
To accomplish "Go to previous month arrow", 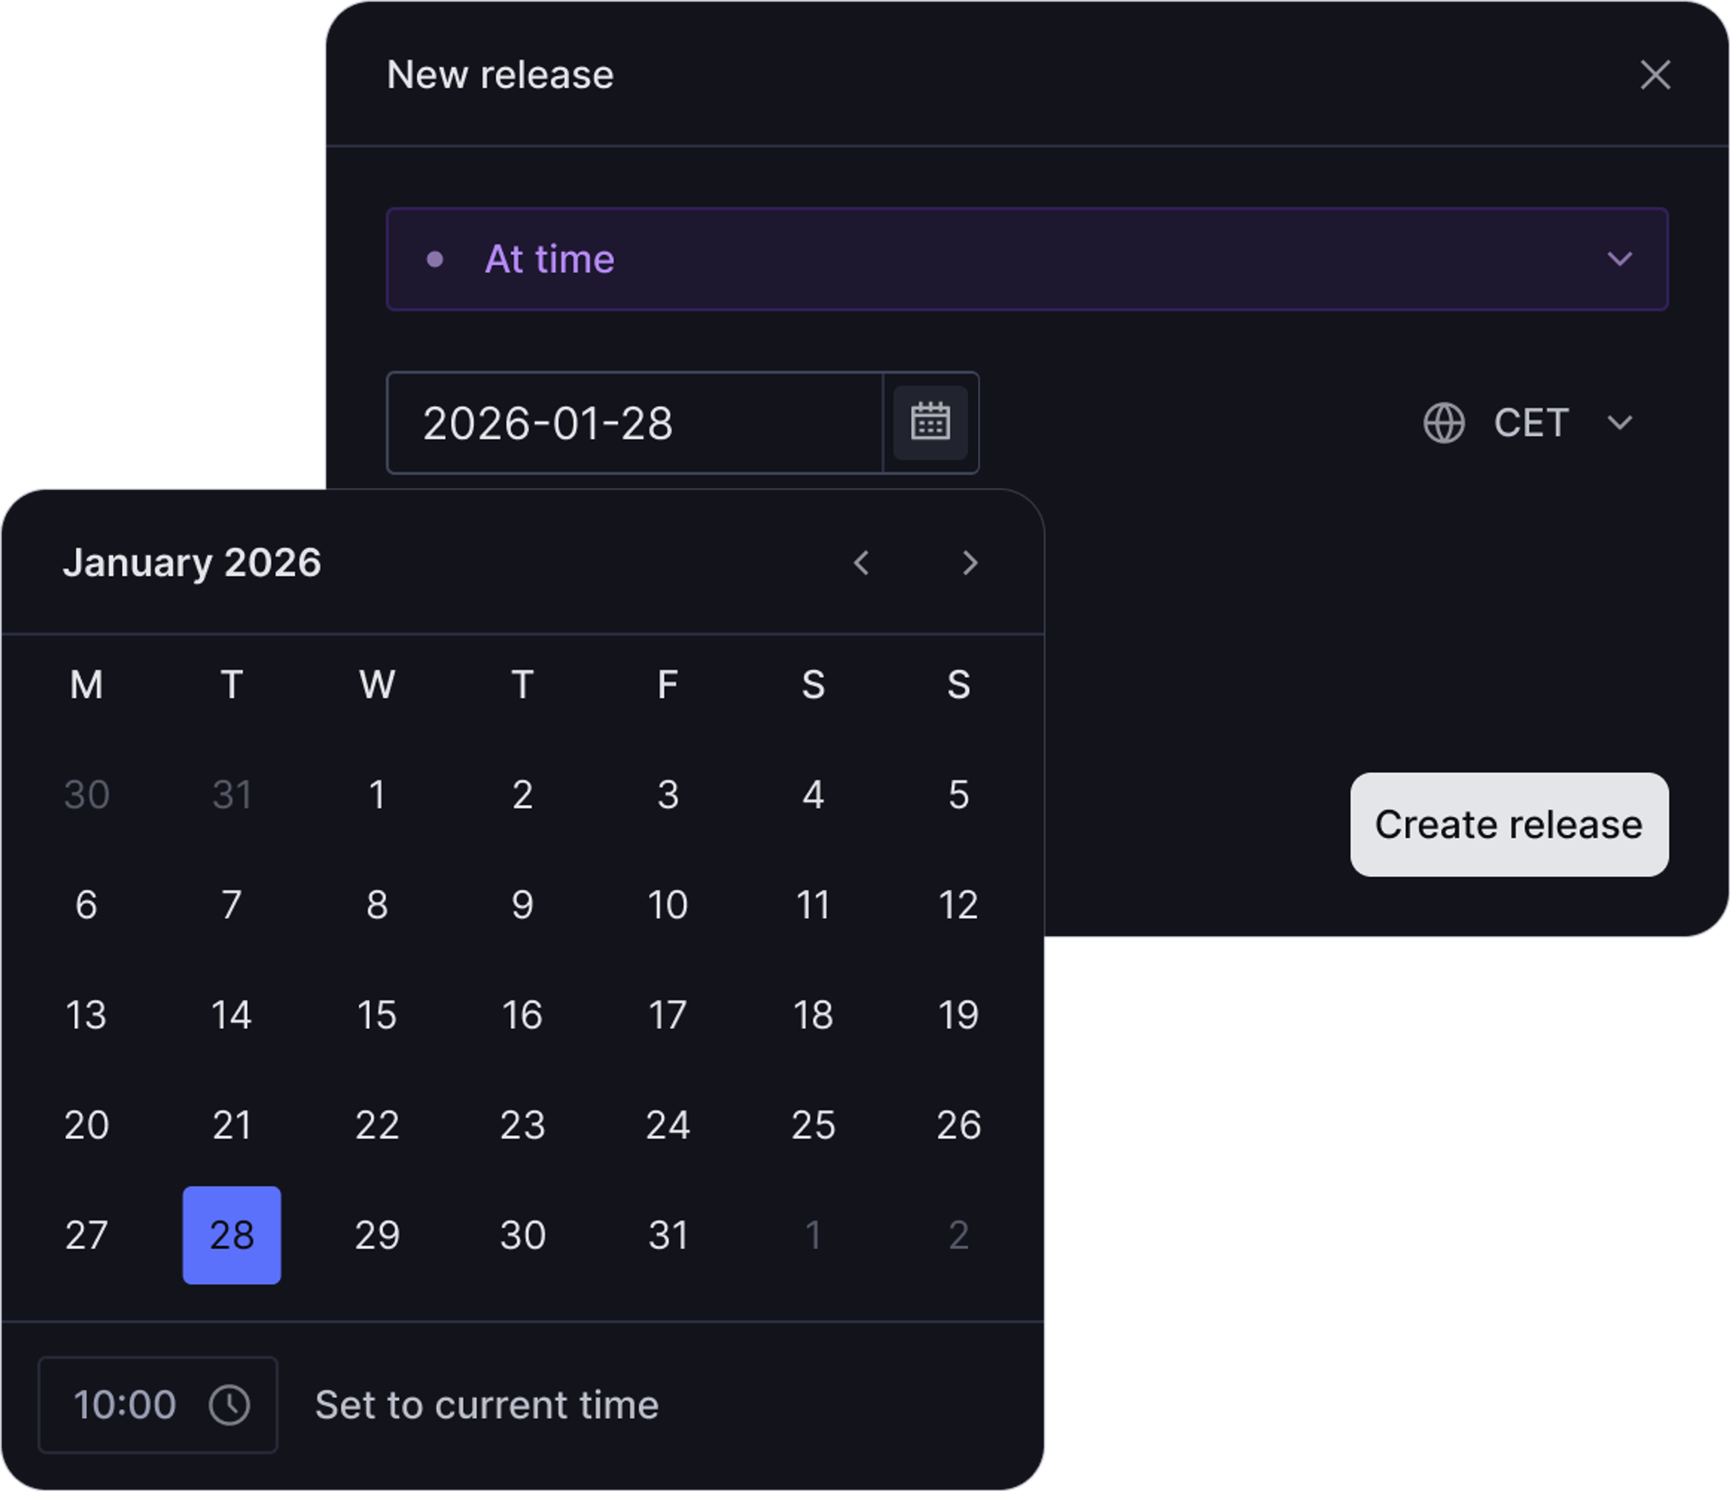I will click(862, 563).
